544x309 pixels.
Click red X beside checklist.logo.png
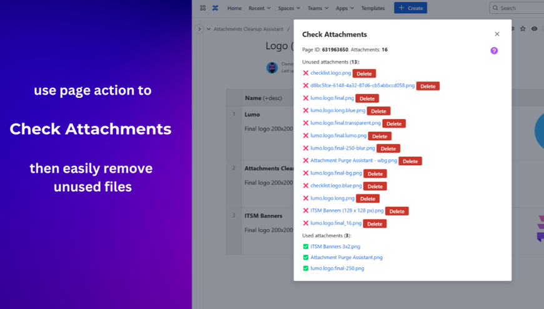point(305,73)
